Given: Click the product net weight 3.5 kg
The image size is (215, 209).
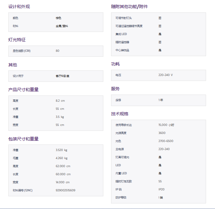Looking at the screenshot, I should 60,117.
